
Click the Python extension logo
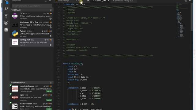[x=15, y=33]
